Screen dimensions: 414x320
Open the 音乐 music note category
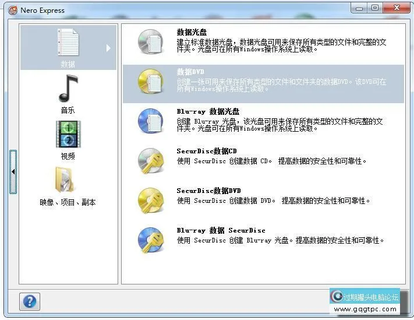(x=68, y=89)
